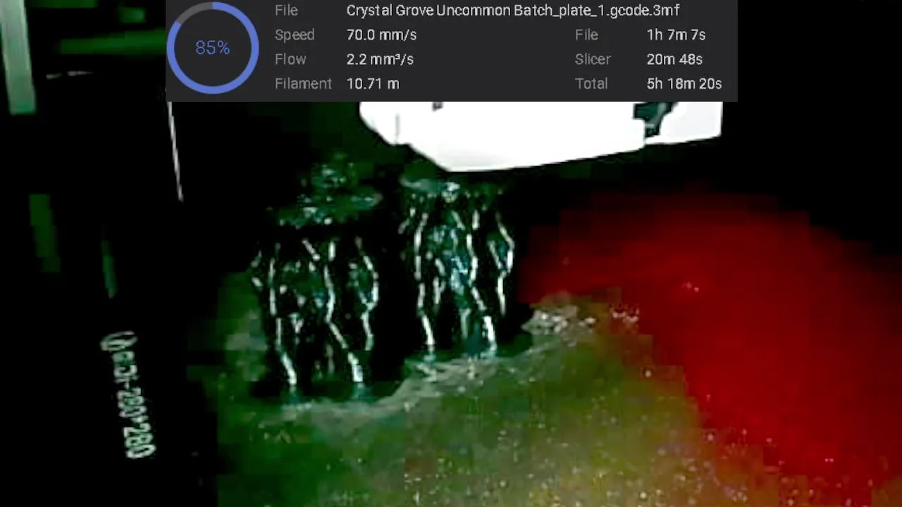Click the "Total" label
This screenshot has height=507, width=902.
591,84
